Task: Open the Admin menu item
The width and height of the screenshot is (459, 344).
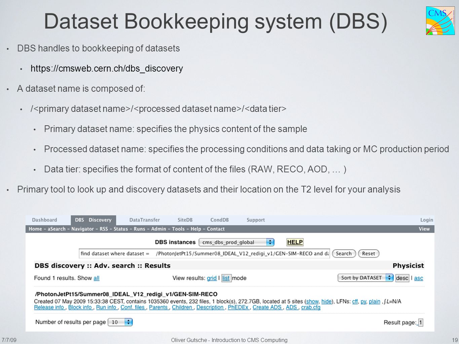Action: coord(158,229)
